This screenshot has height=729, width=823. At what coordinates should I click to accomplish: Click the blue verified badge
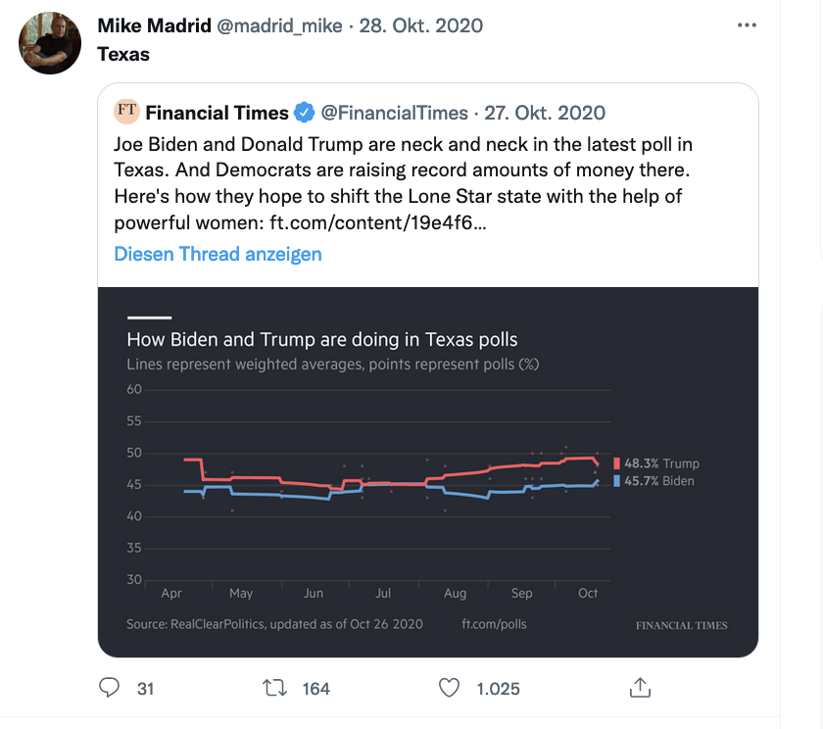(304, 113)
